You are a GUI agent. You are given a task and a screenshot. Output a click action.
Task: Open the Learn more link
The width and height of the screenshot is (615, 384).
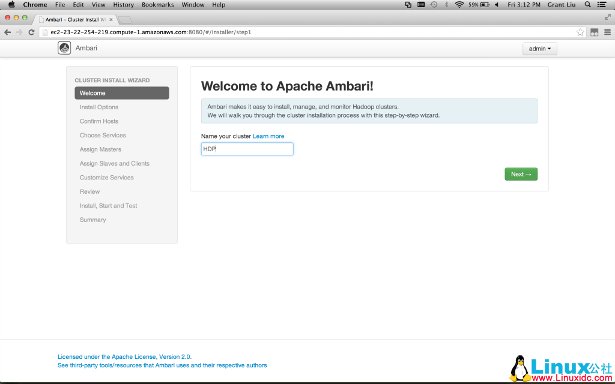[268, 136]
